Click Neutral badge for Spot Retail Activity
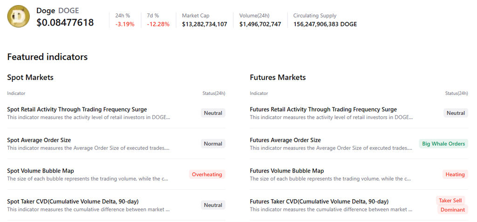The image size is (477, 222). point(213,113)
